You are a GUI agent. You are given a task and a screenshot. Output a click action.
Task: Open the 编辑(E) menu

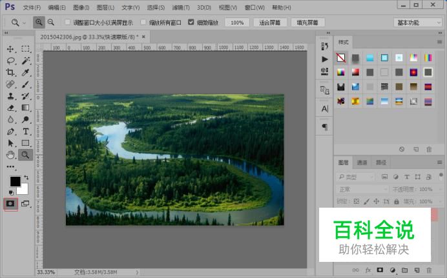(x=57, y=8)
